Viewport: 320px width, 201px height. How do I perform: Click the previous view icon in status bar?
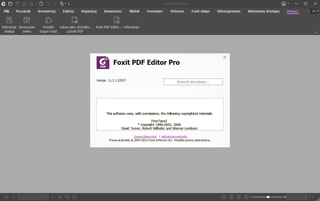point(67,197)
